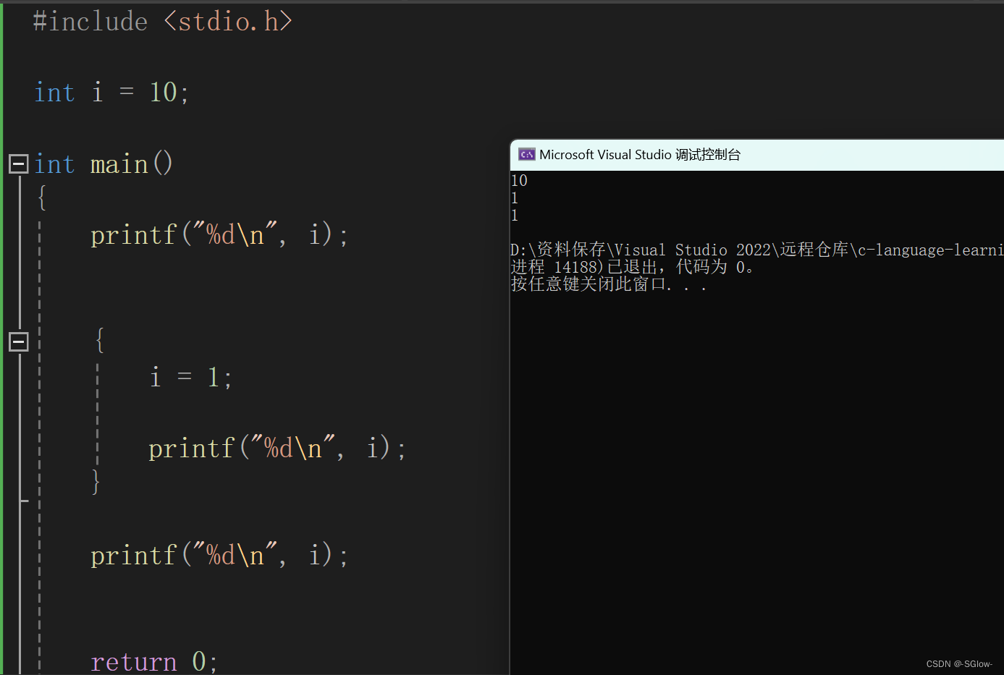Click the printf after the inner block
This screenshot has height=675, width=1004.
click(219, 555)
